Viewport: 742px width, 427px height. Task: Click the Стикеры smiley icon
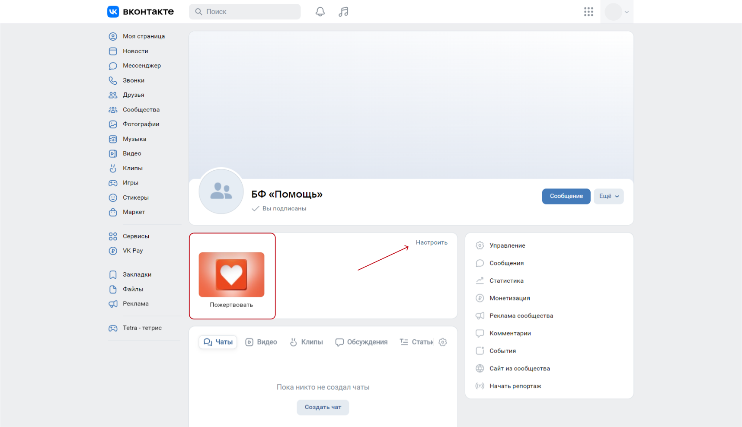pos(113,198)
